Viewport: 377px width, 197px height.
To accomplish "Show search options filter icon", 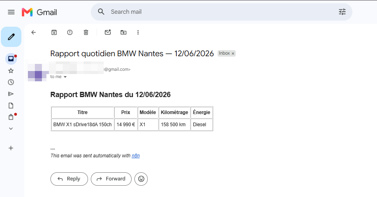I will pos(342,12).
